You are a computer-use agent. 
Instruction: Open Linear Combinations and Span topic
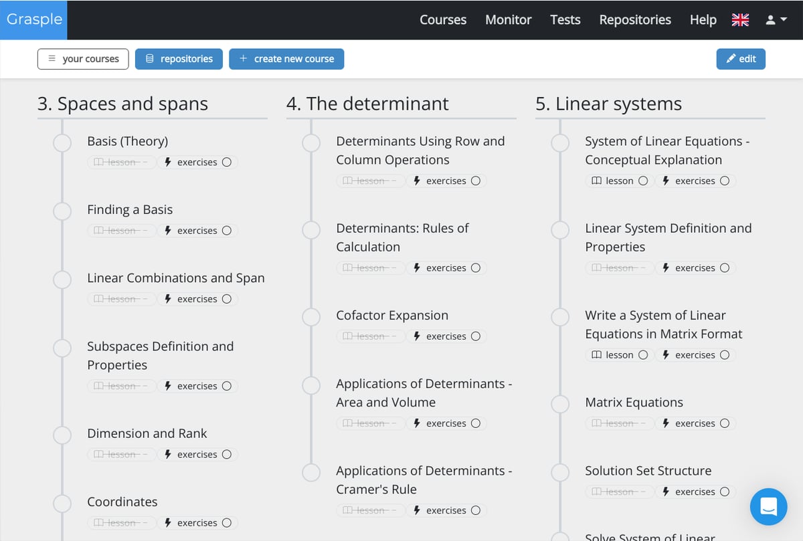pyautogui.click(x=175, y=278)
